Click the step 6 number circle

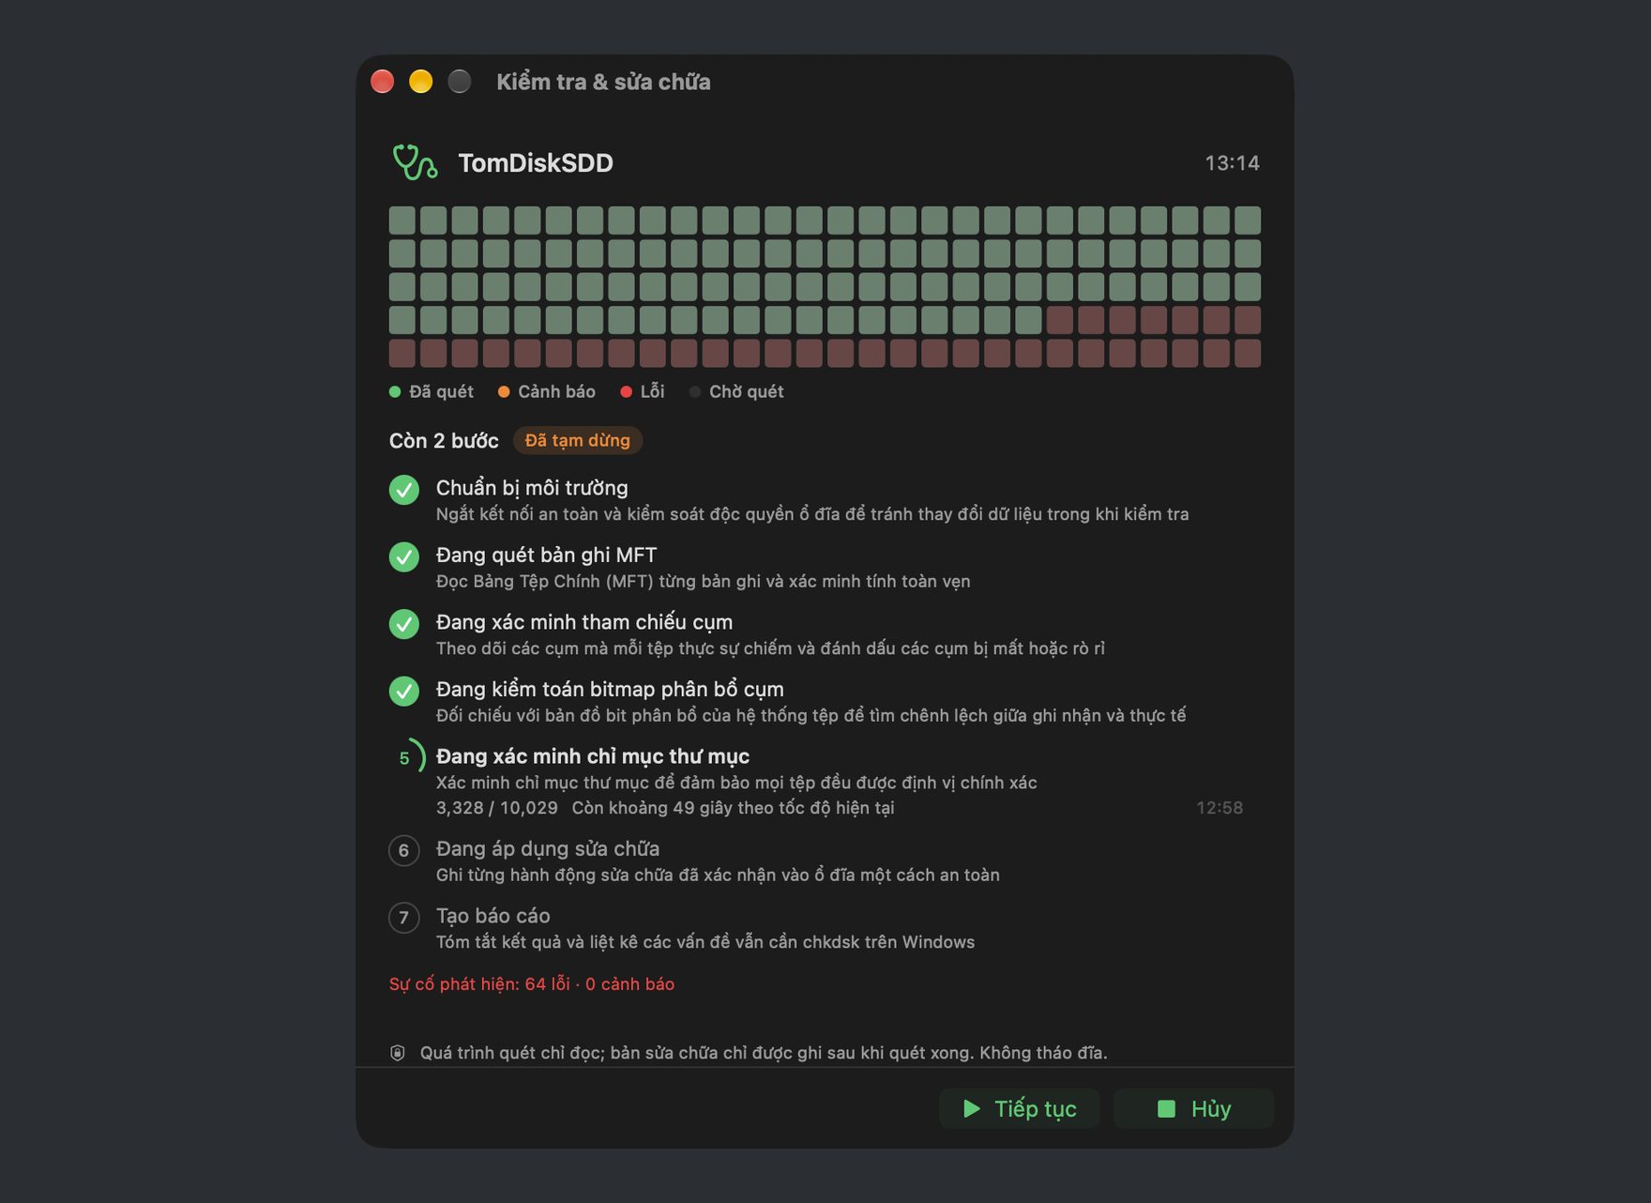click(x=404, y=850)
